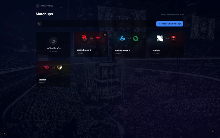Open the Unfiled Drafts folder
Image resolution: width=220 pixels, height=138 pixels.
53,44
